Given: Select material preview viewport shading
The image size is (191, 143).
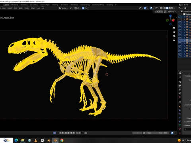Looking at the screenshot, I should [170, 8].
